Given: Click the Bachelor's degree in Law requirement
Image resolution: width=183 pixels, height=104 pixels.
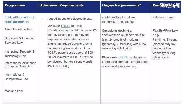Looking at the screenshot, I should pos(70,19).
